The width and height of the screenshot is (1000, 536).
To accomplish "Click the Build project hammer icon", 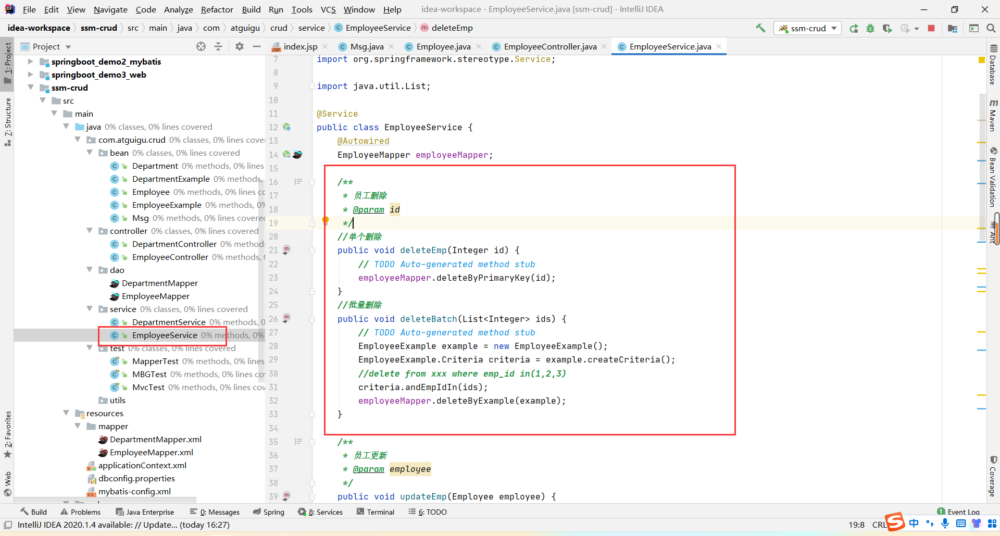I will [x=760, y=28].
